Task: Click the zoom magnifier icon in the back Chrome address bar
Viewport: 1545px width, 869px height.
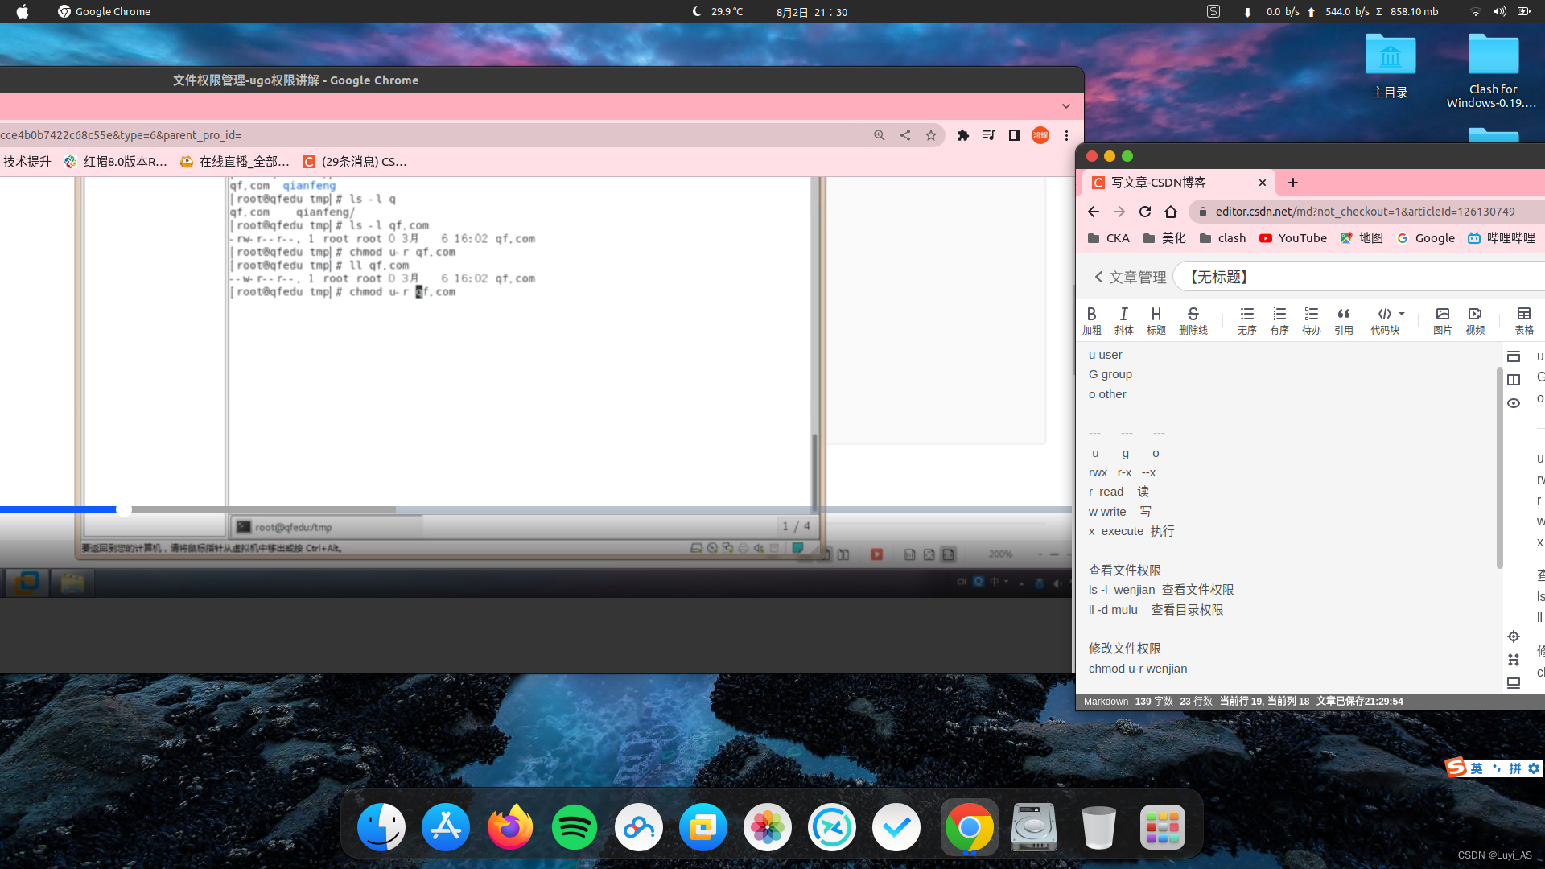Action: pyautogui.click(x=879, y=135)
